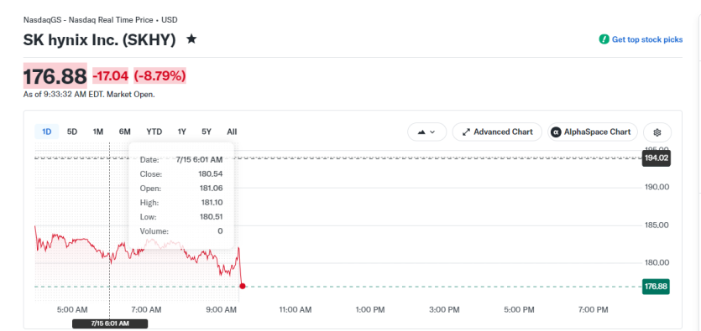The width and height of the screenshot is (701, 331).
Task: Open chart settings gear icon
Action: point(657,132)
